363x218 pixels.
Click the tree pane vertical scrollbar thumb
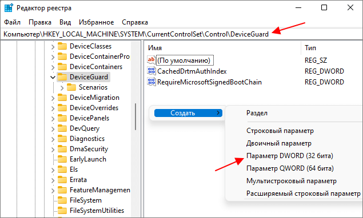(135, 116)
